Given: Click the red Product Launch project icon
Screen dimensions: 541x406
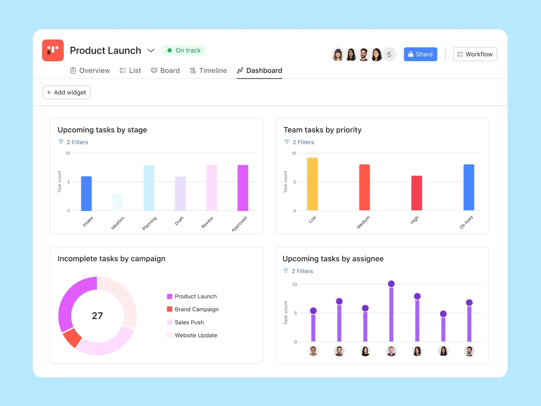Looking at the screenshot, I should (x=53, y=50).
